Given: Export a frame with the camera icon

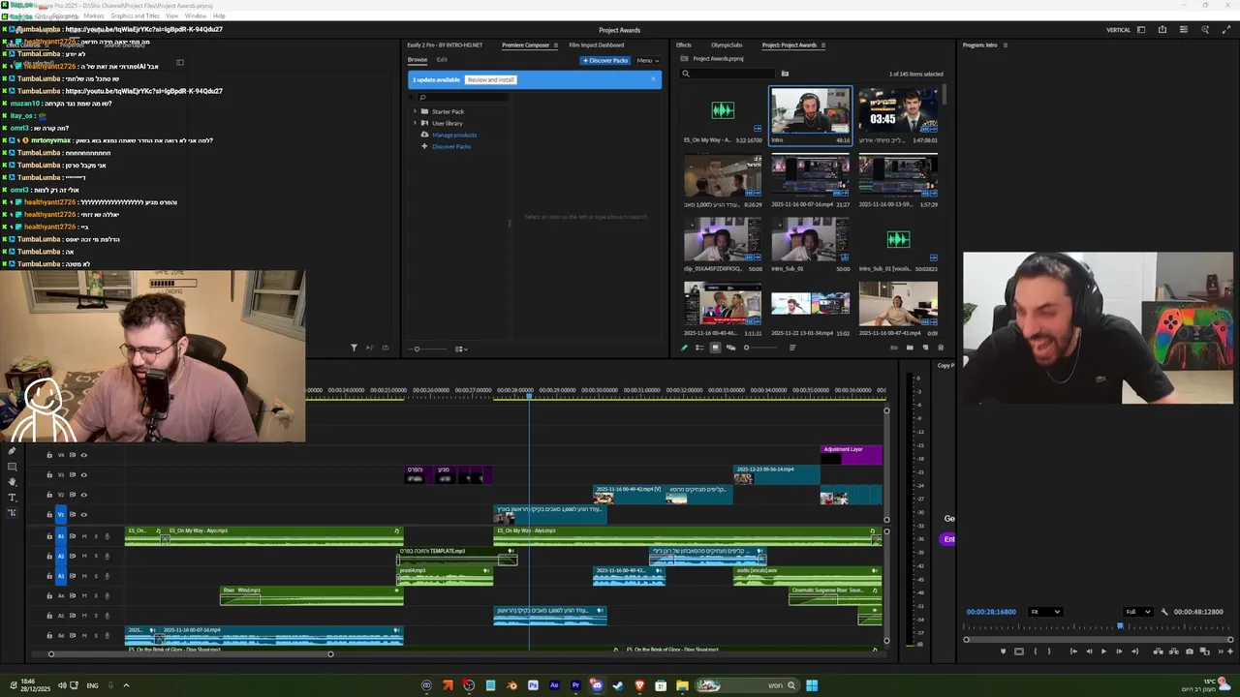Looking at the screenshot, I should [1189, 652].
